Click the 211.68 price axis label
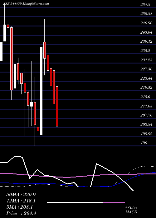Screen dimensions: 156x218 [146, 106]
